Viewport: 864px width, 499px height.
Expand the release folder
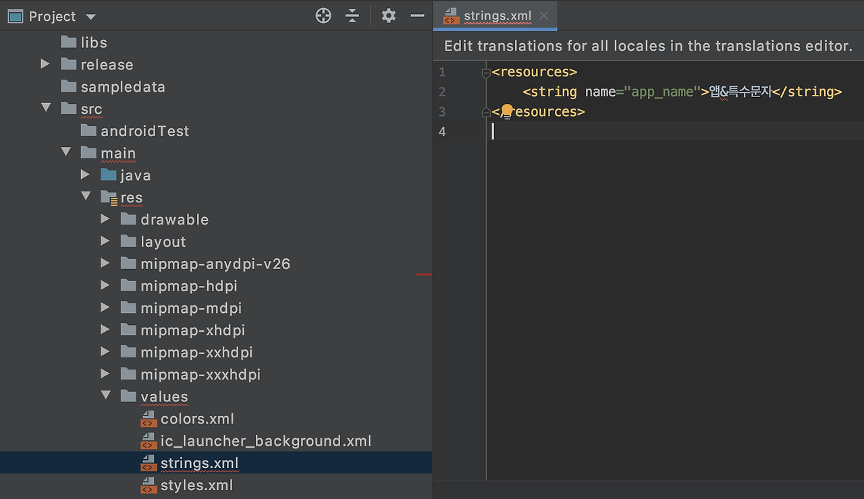(x=45, y=64)
